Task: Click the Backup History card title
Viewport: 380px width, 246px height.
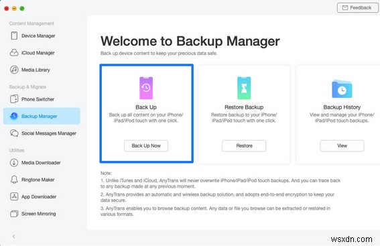Action: (342, 107)
